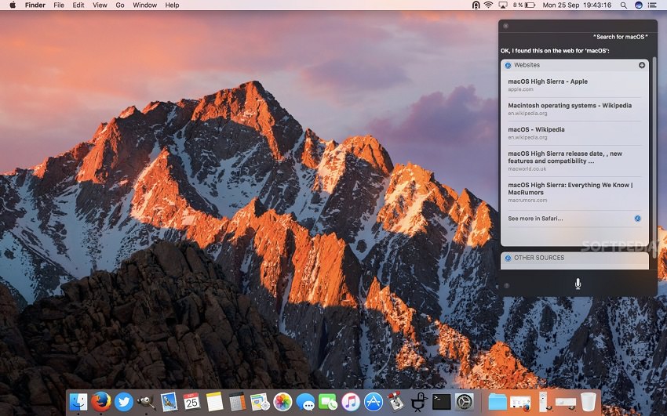Open Photos from the Dock
The width and height of the screenshot is (667, 416).
282,402
